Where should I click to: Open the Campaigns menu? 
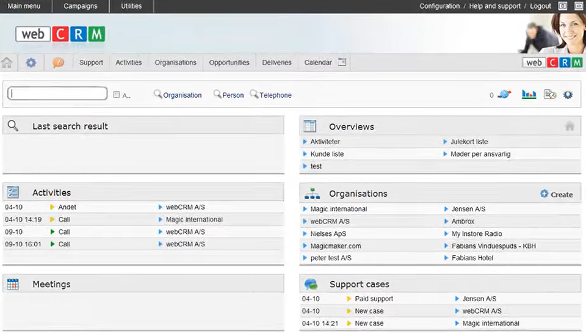tap(81, 6)
